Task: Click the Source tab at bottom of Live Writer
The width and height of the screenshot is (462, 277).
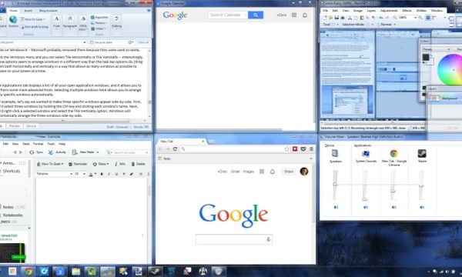Action: pyautogui.click(x=32, y=126)
